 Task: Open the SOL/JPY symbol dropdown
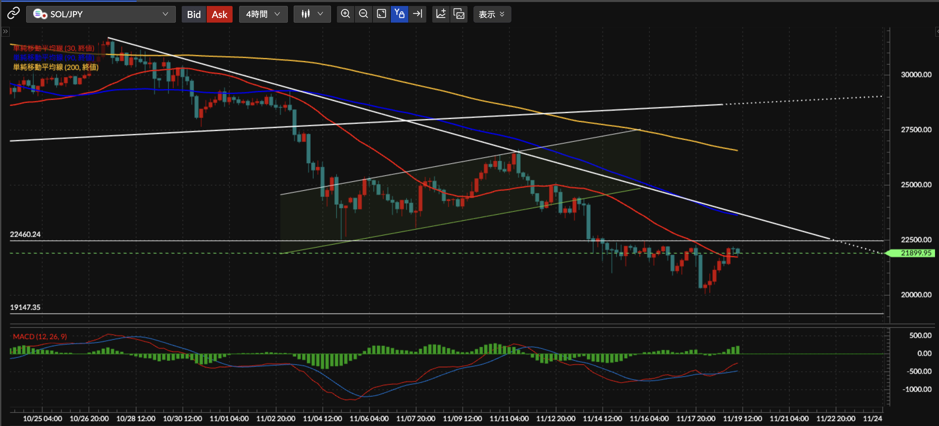pyautogui.click(x=101, y=14)
